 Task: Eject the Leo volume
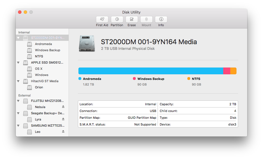pyautogui.click(x=63, y=131)
